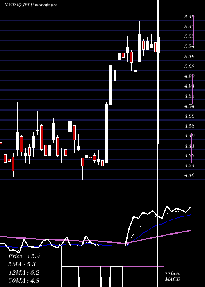Select the 4.49 price level label
Viewport: 205px width, 287px height.
coord(189,136)
